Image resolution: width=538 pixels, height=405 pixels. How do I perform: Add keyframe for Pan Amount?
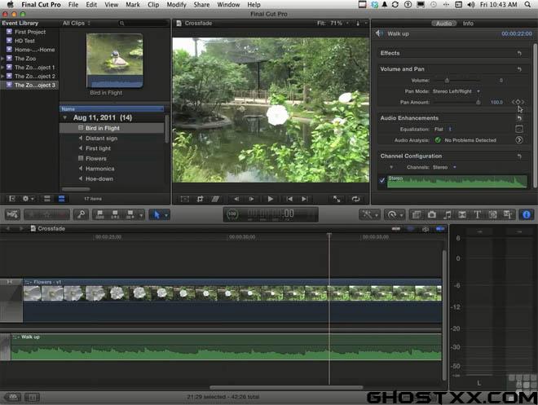point(518,102)
